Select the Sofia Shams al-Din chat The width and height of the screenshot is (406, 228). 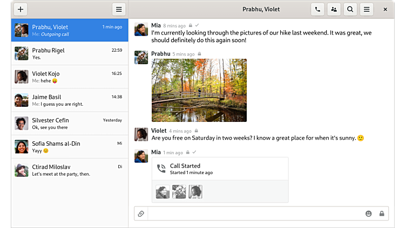[x=69, y=147]
